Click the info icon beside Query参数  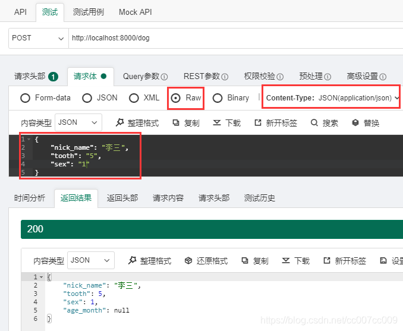tap(164, 77)
